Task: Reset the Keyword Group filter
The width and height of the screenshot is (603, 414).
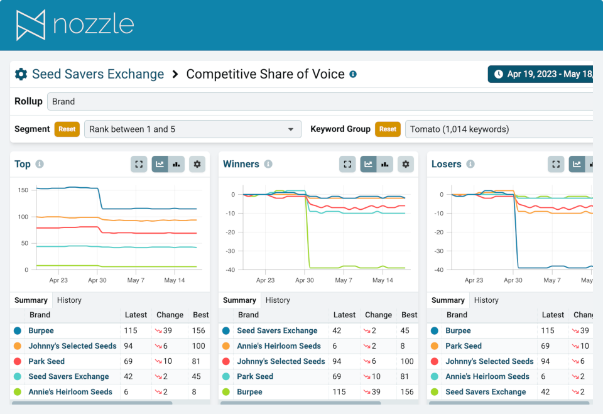Action: [x=388, y=129]
